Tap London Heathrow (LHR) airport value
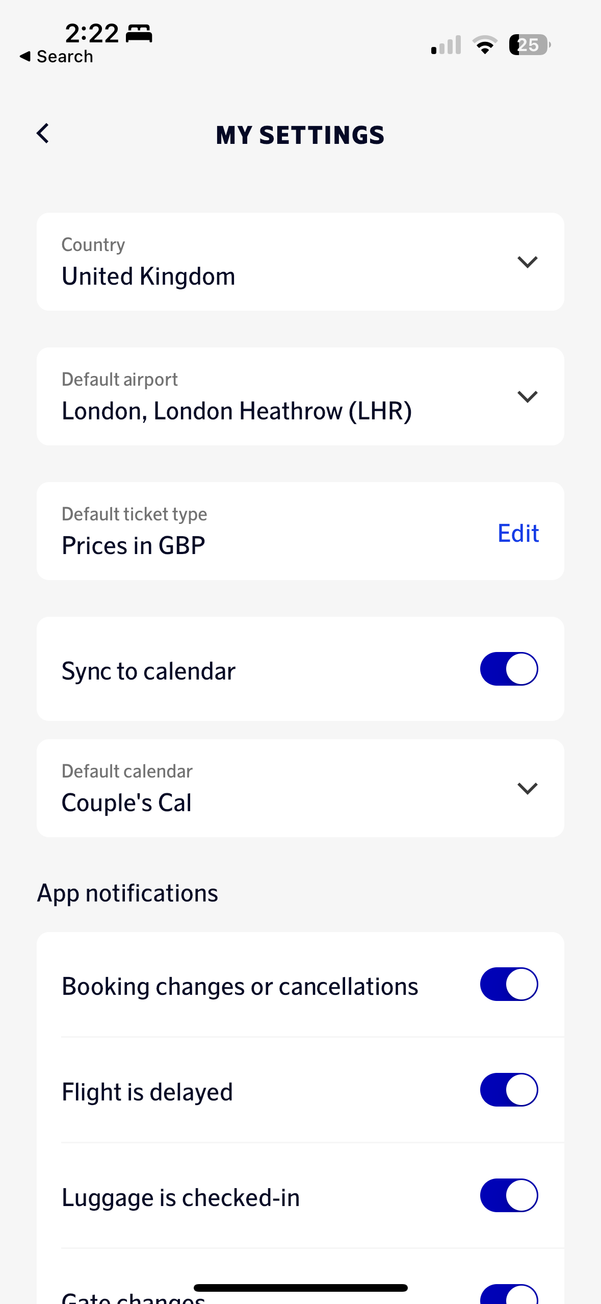This screenshot has height=1304, width=601. point(237,411)
